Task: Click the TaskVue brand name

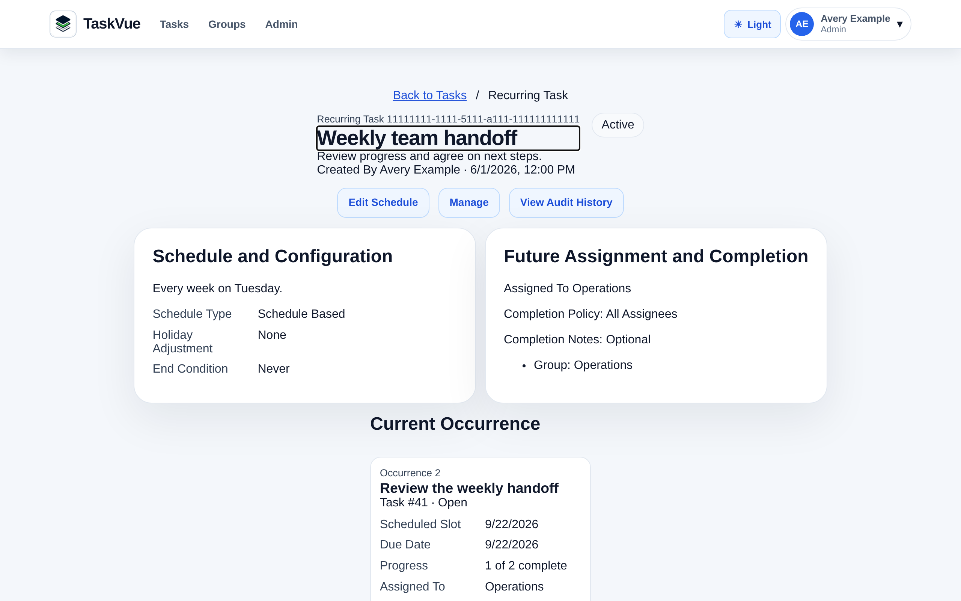Action: pyautogui.click(x=111, y=24)
